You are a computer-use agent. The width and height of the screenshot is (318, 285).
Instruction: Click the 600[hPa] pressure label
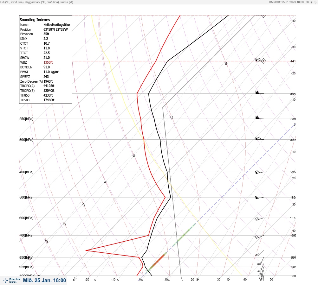[26, 218]
